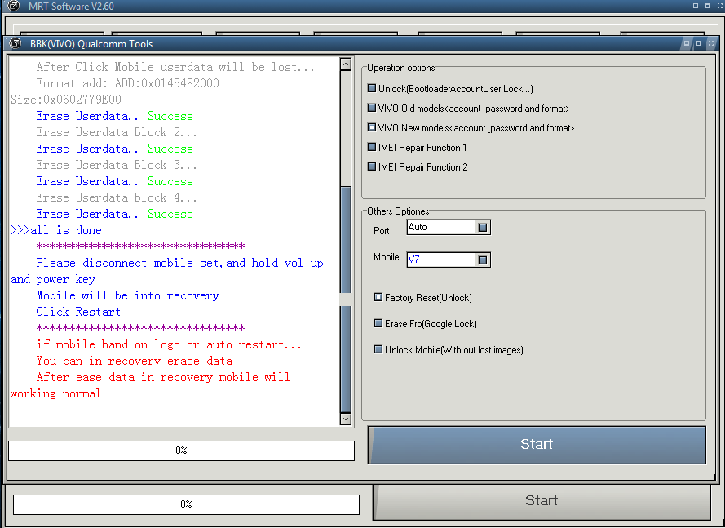Image resolution: width=725 pixels, height=528 pixels.
Task: Click the BBK(VIVO) Qualcomm Tools window icon
Action: pyautogui.click(x=15, y=43)
